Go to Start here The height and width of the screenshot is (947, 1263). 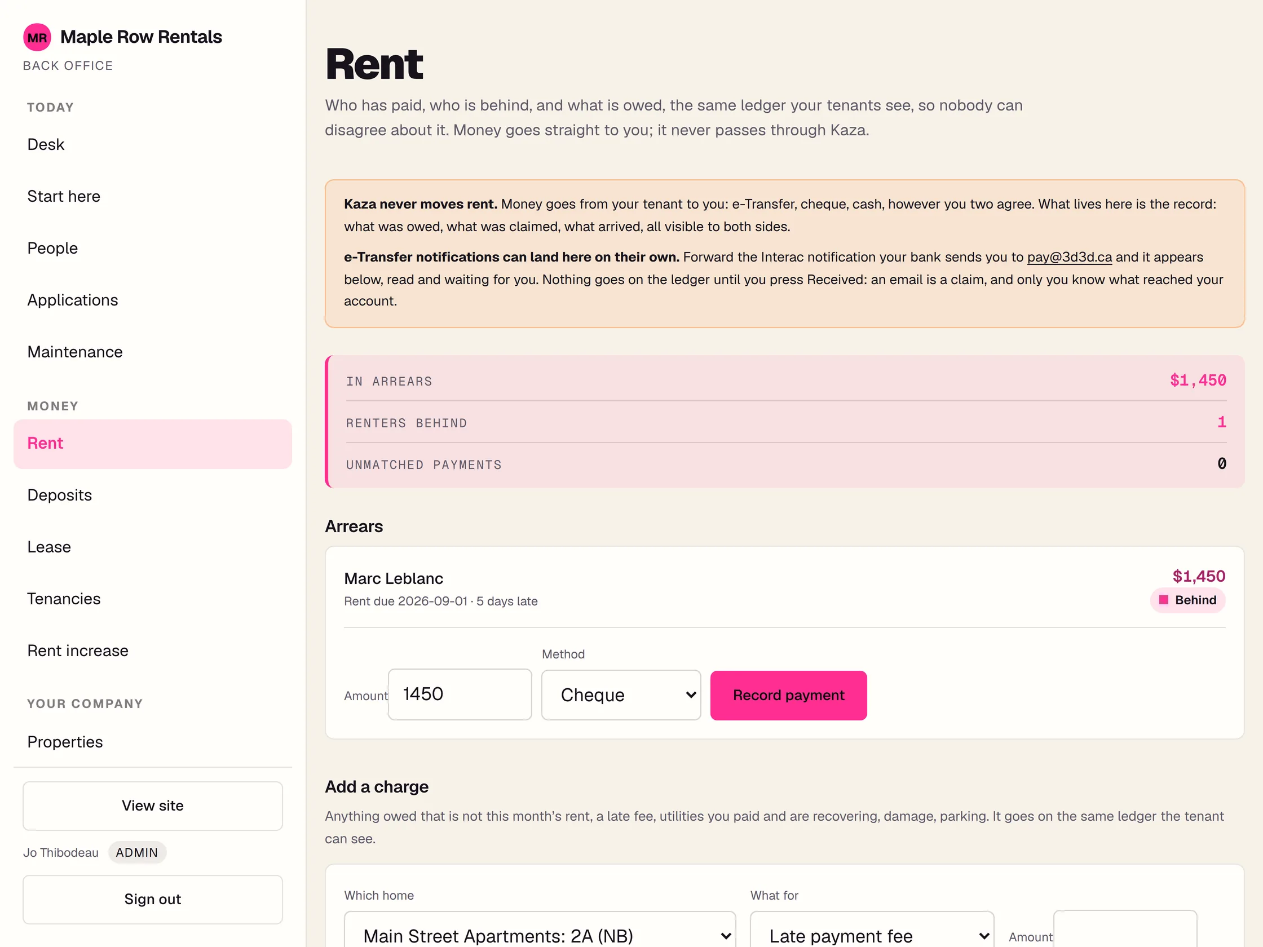tap(152, 196)
